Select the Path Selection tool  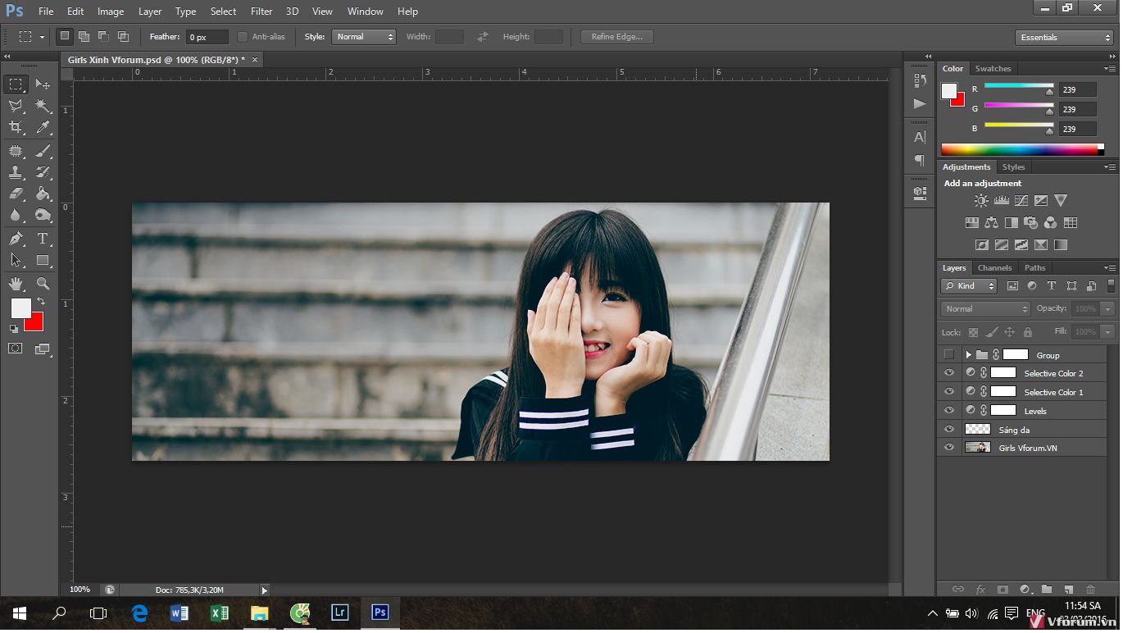click(x=16, y=260)
